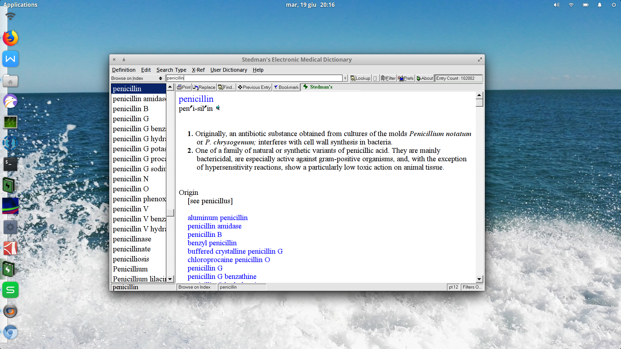Image resolution: width=621 pixels, height=349 pixels.
Task: Open the X-Ref menu
Action: click(198, 70)
